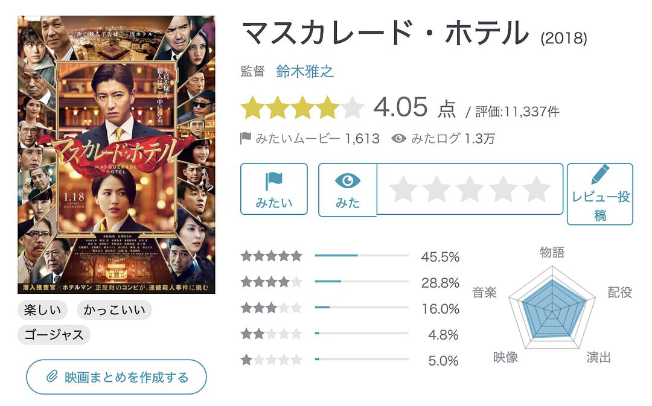Screen dimensions: 652x406
Task: Give a five-star rating
Action: (536, 189)
